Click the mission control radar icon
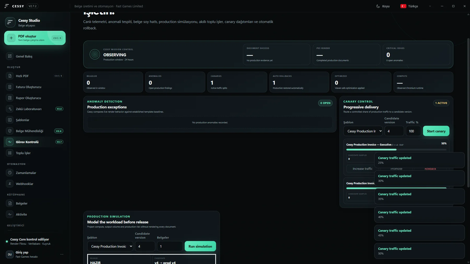470x264 pixels. [95, 54]
